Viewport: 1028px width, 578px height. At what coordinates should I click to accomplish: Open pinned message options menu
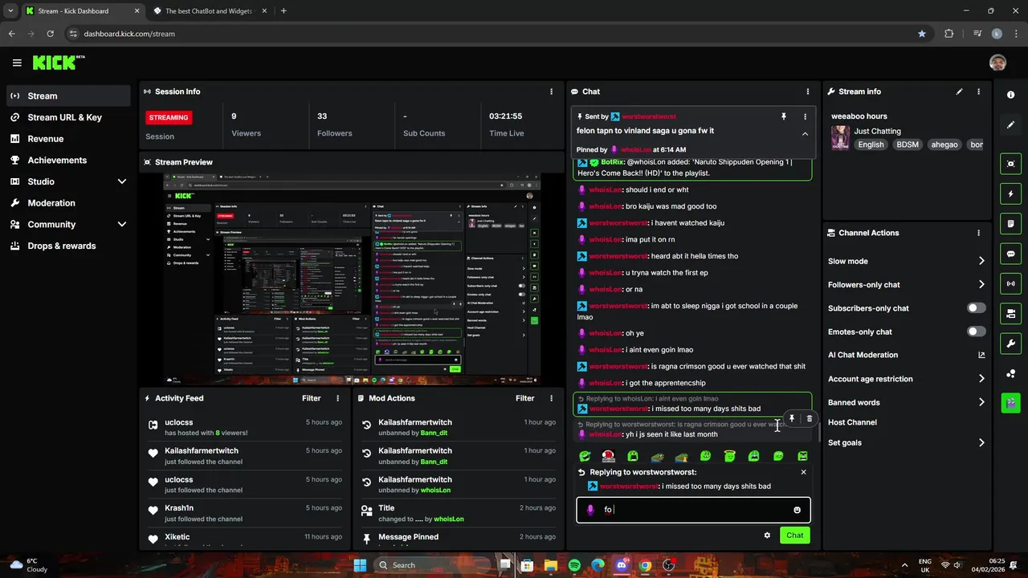[x=805, y=116]
